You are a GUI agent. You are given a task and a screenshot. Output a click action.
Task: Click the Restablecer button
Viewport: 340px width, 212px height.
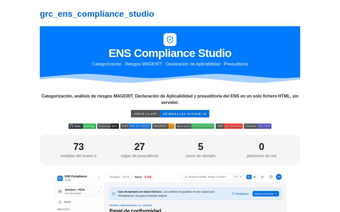point(240,194)
